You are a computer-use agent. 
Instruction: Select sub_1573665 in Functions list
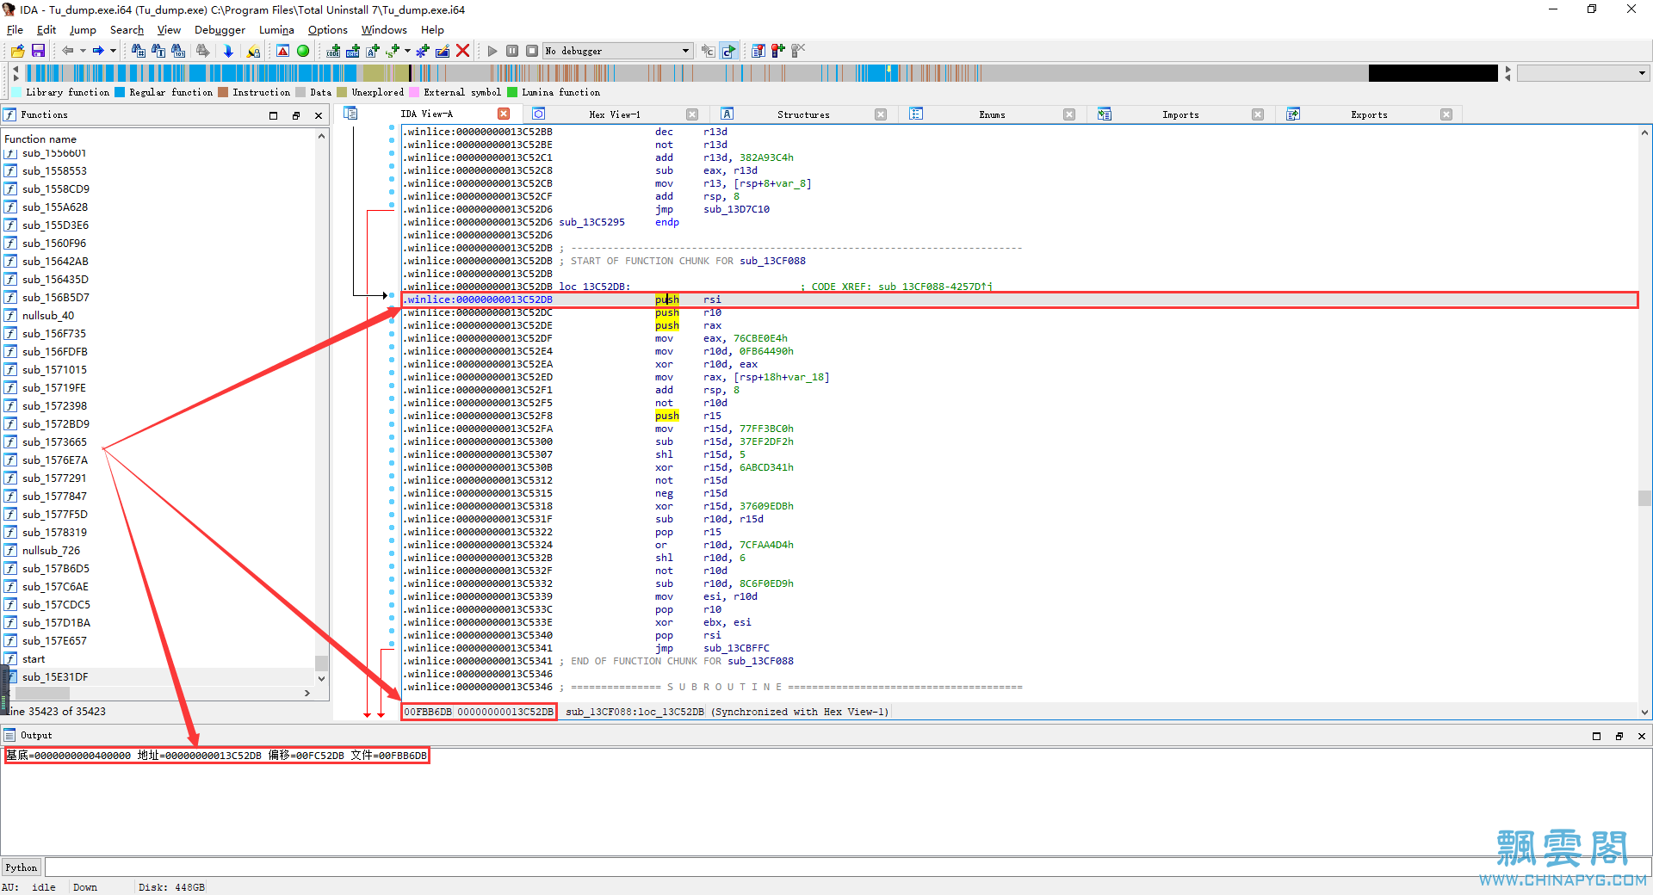pyautogui.click(x=54, y=442)
